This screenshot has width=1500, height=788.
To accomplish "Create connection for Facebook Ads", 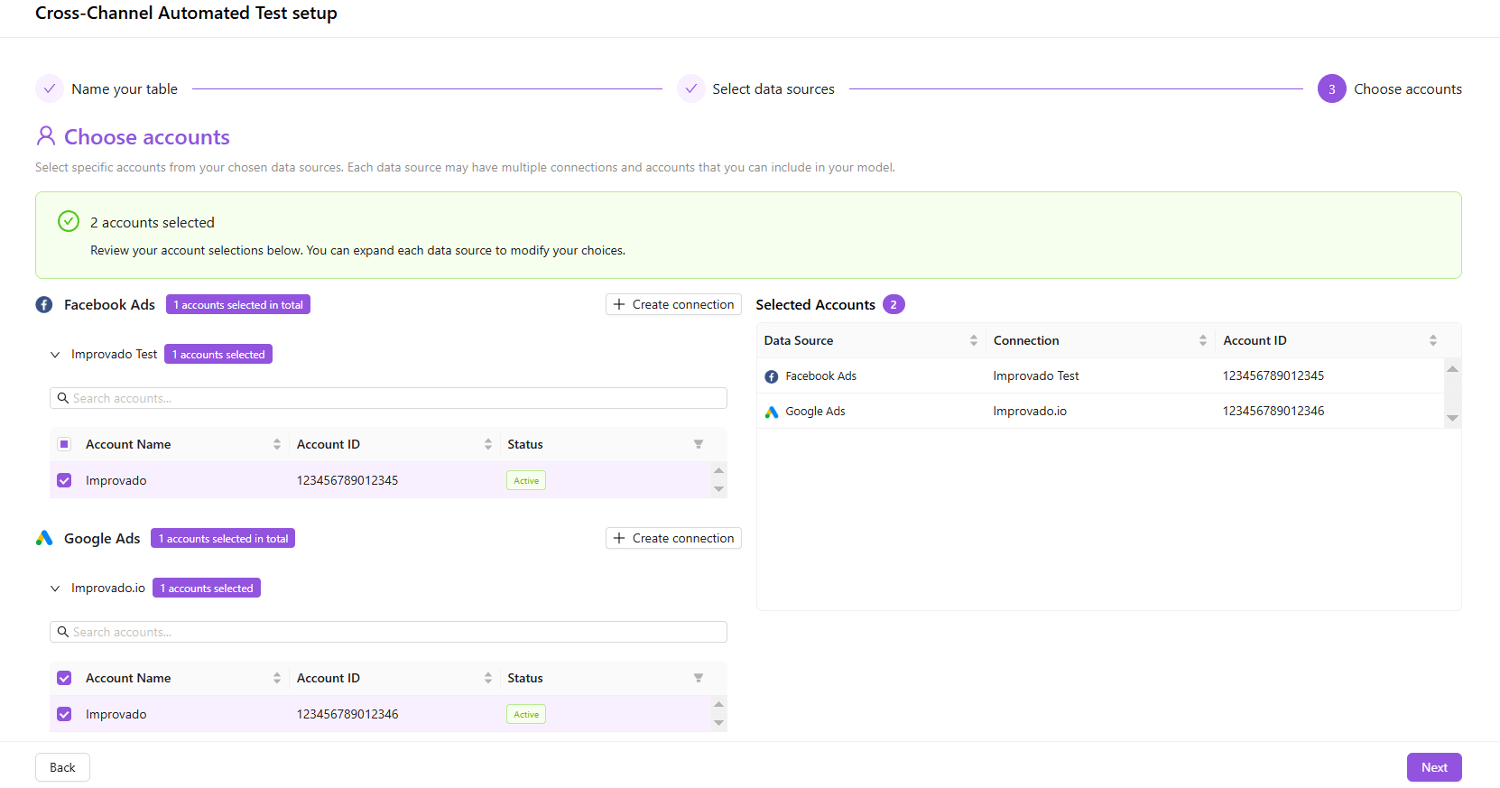I will [x=673, y=305].
